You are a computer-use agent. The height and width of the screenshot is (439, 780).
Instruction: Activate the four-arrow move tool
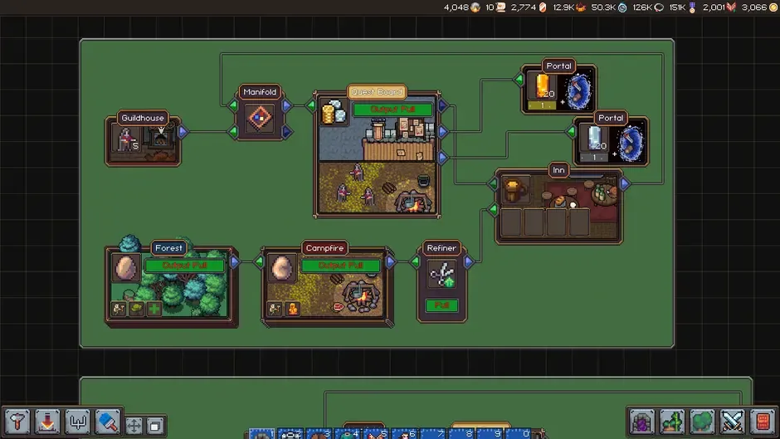click(x=134, y=426)
